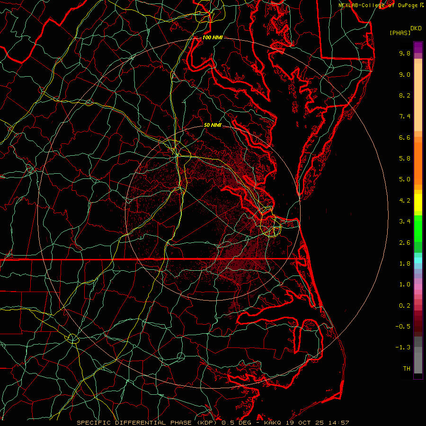Pick the pale peach segment of color bar
The image size is (426, 426).
[x=418, y=97]
